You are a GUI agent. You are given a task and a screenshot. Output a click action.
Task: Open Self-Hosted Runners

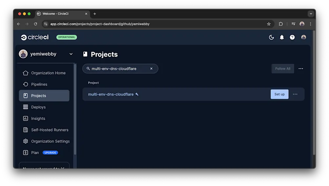coord(44,130)
